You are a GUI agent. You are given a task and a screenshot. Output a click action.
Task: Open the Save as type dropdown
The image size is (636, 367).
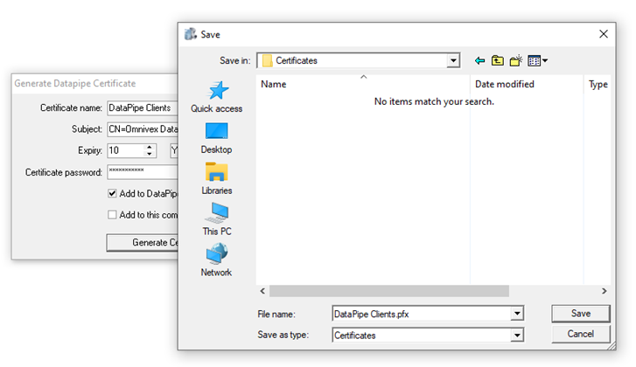[516, 335]
